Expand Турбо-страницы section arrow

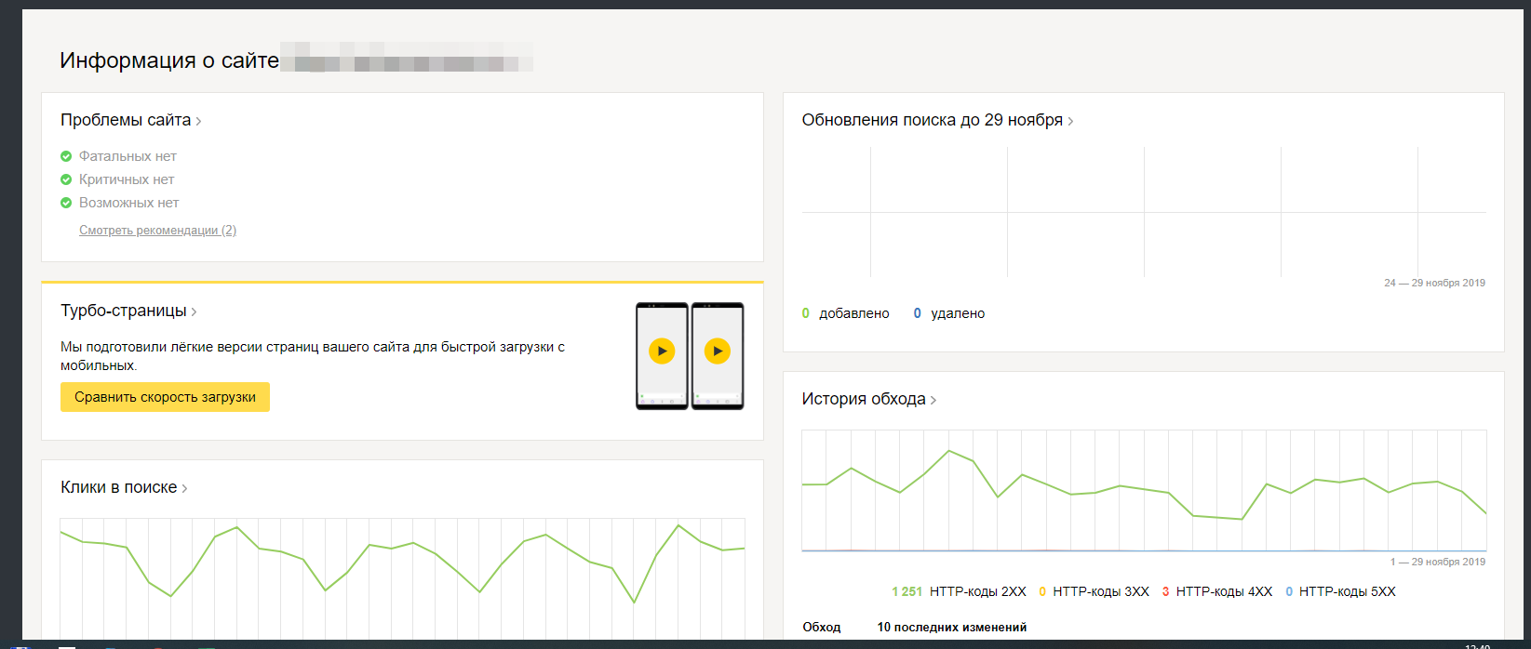pos(194,311)
